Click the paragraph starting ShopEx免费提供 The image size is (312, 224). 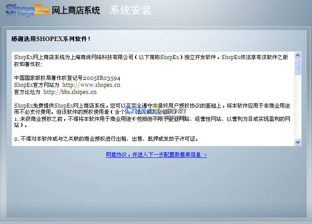pyautogui.click(x=152, y=109)
